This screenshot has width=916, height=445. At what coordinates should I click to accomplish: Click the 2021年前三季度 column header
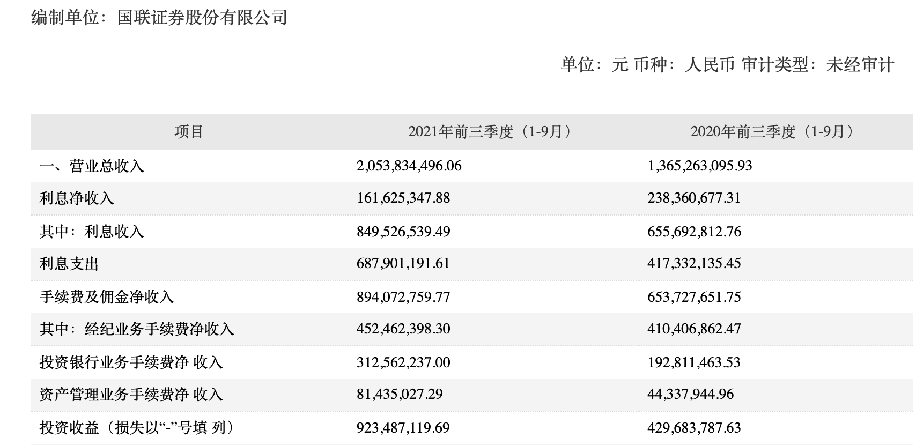tap(490, 132)
